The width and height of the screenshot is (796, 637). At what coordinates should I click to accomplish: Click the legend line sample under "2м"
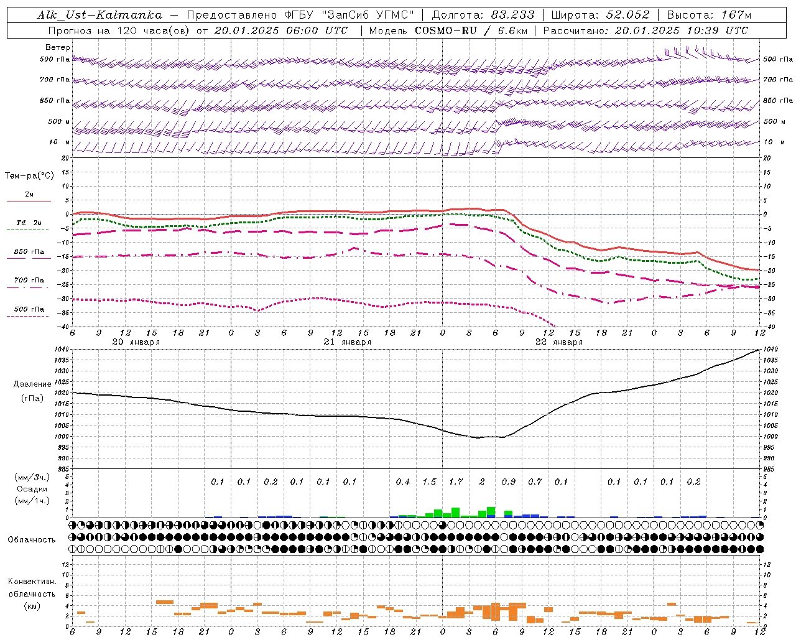pos(29,201)
